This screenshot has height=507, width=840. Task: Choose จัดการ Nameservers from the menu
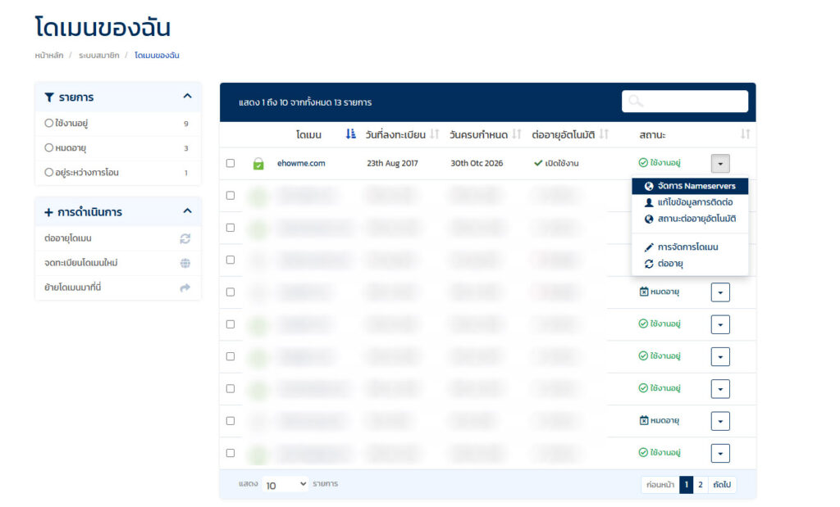click(690, 186)
